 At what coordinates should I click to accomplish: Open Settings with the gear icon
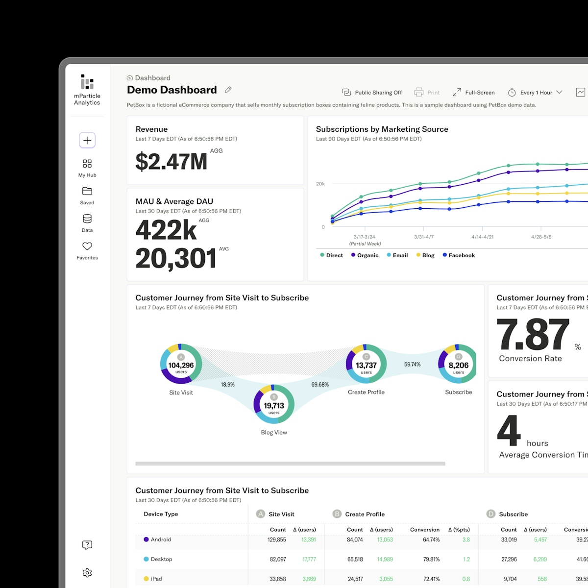(x=87, y=572)
